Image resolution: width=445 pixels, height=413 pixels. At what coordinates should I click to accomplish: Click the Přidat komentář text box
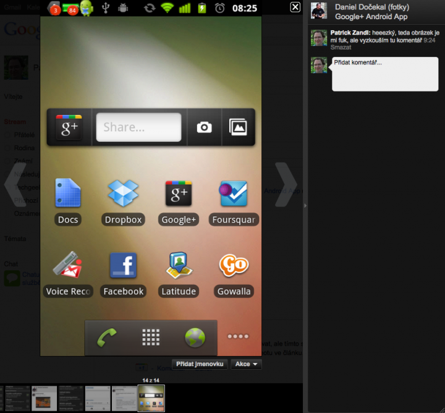(x=385, y=74)
